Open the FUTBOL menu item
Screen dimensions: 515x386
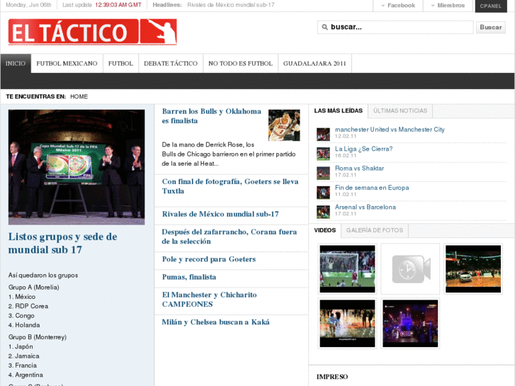coord(120,64)
